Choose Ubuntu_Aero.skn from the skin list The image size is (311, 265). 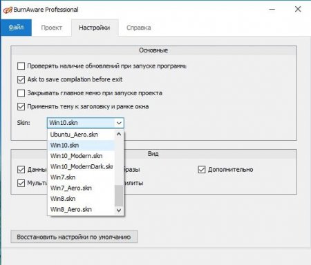[81, 135]
